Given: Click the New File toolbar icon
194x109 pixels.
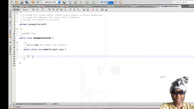Looking at the screenshot, I should (12, 2).
